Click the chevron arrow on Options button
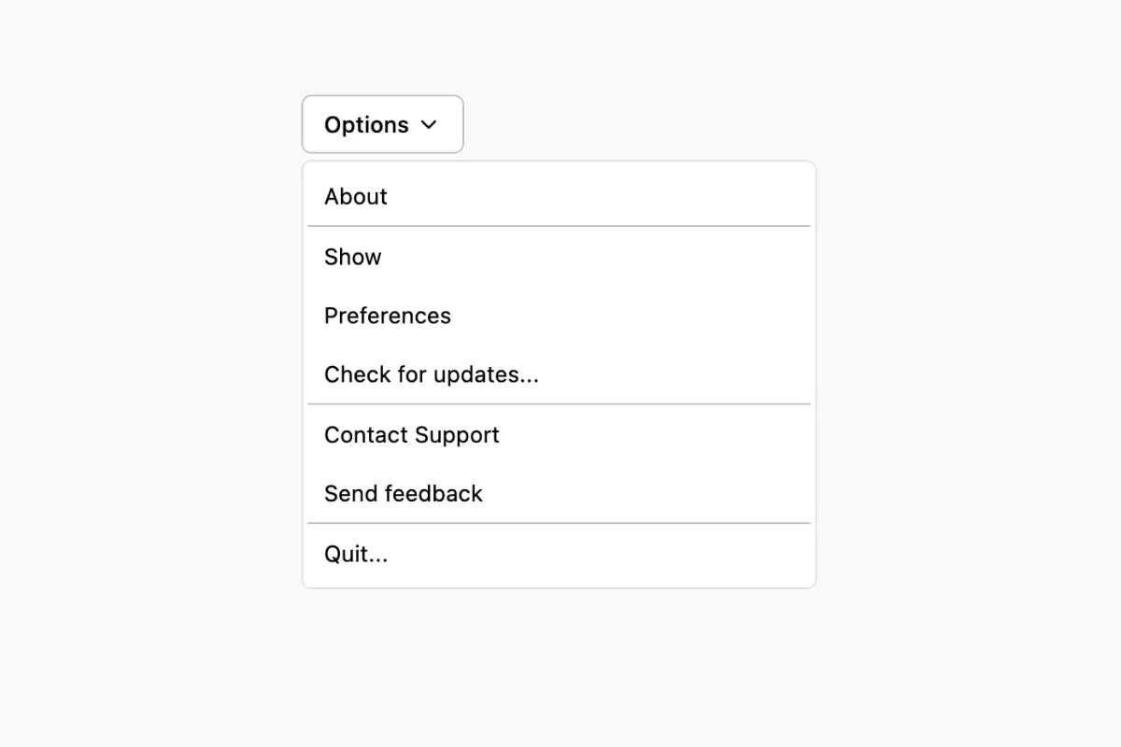Screen dimensions: 1121x747 tap(431, 124)
